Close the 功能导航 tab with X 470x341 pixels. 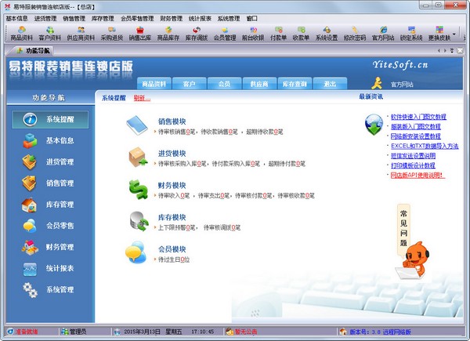pos(460,51)
